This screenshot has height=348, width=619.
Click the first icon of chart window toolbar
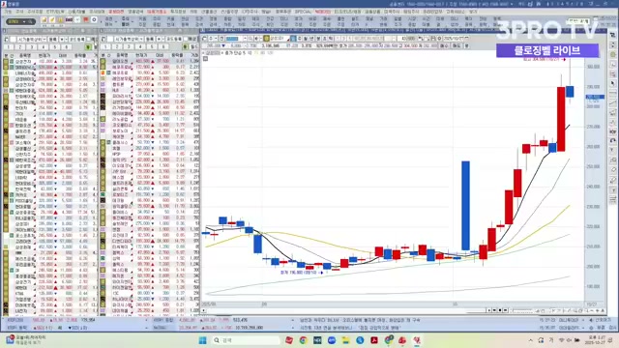(204, 39)
